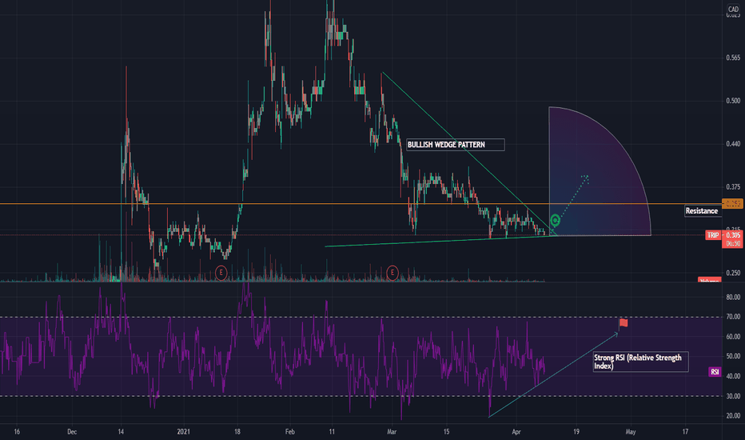This screenshot has height=440, width=745.
Task: Click the 16 date axis label
Action: [x=17, y=432]
